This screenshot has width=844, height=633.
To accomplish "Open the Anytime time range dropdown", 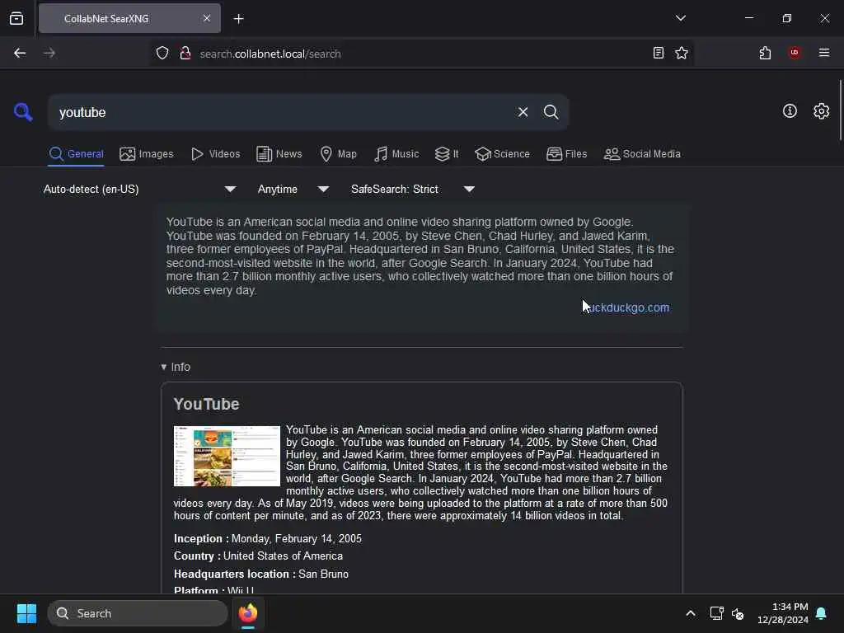I will pyautogui.click(x=293, y=189).
